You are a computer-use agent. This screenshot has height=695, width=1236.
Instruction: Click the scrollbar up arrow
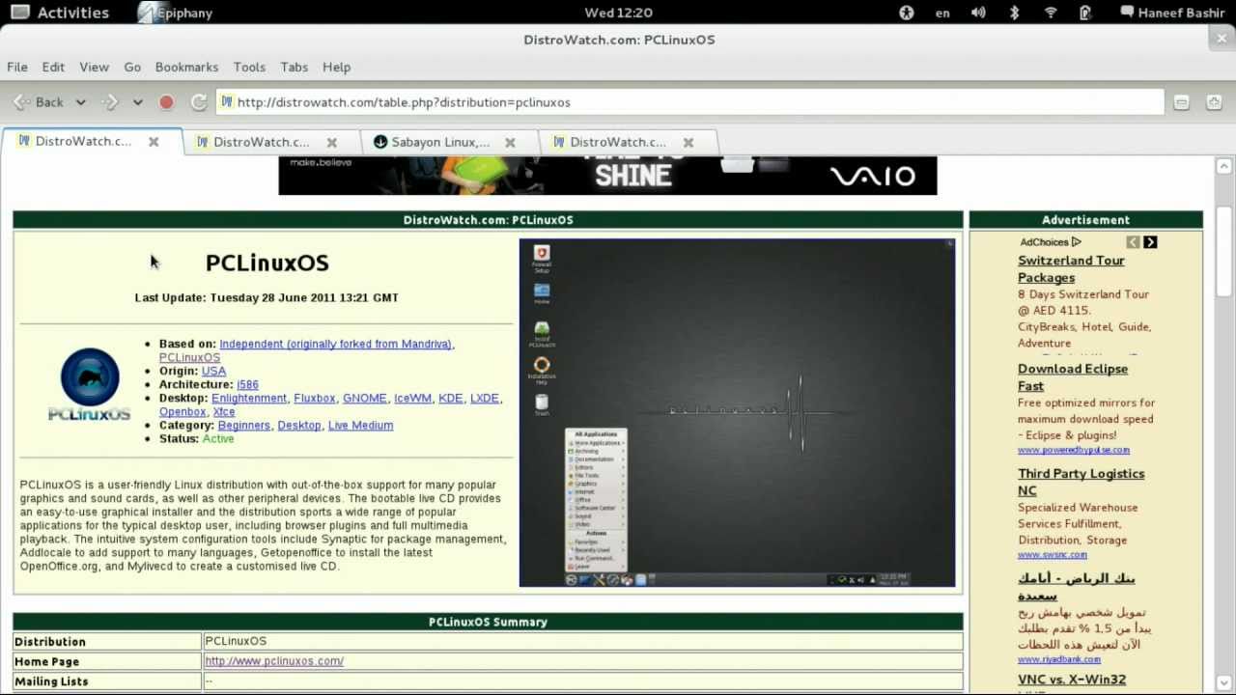(1224, 166)
